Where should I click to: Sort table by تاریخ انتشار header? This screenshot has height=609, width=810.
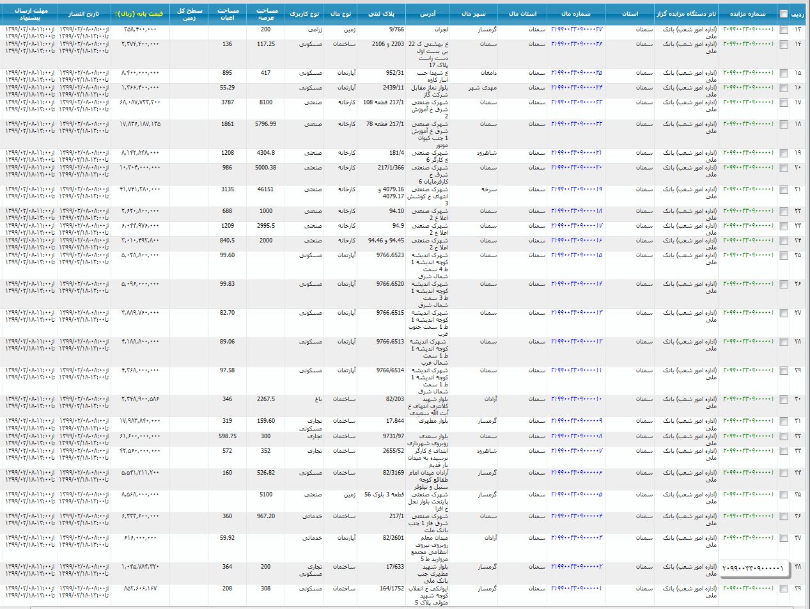click(x=84, y=13)
